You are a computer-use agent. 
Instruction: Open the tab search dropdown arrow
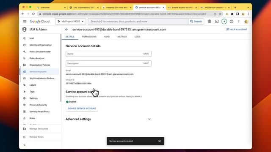click(248, 8)
